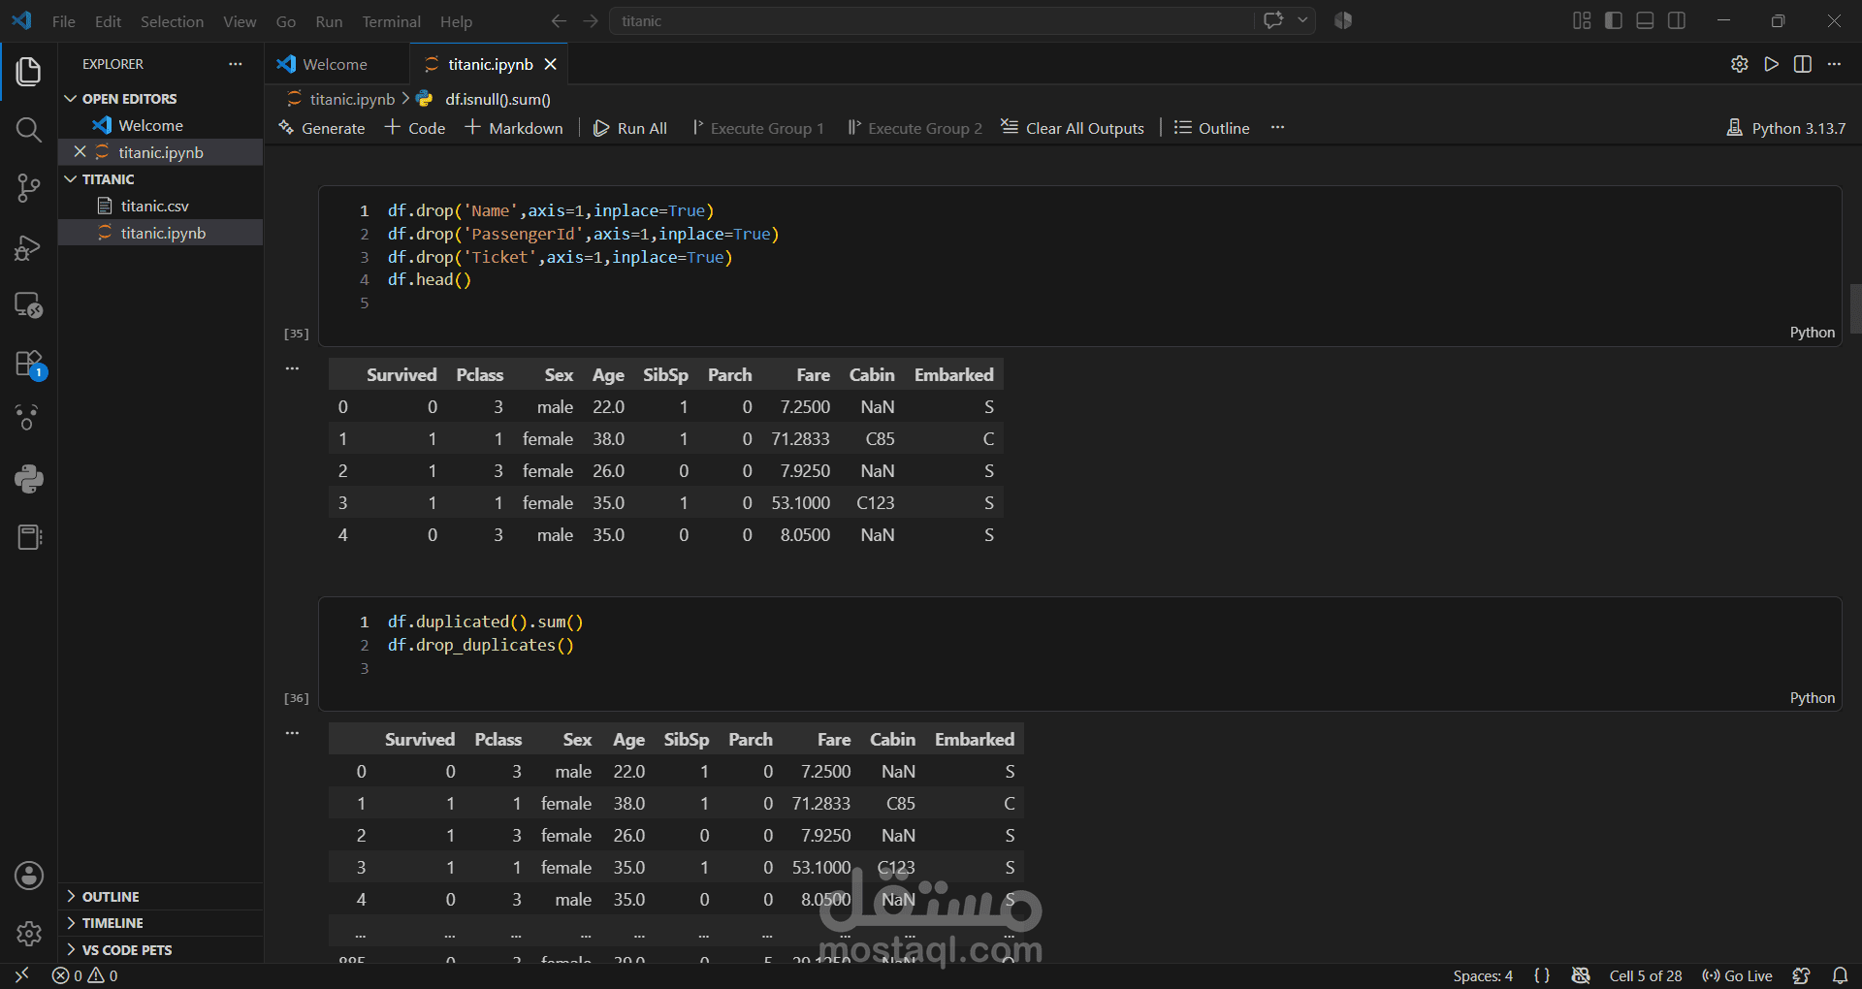The width and height of the screenshot is (1862, 989).
Task: Open Source Control view
Action: click(x=29, y=188)
